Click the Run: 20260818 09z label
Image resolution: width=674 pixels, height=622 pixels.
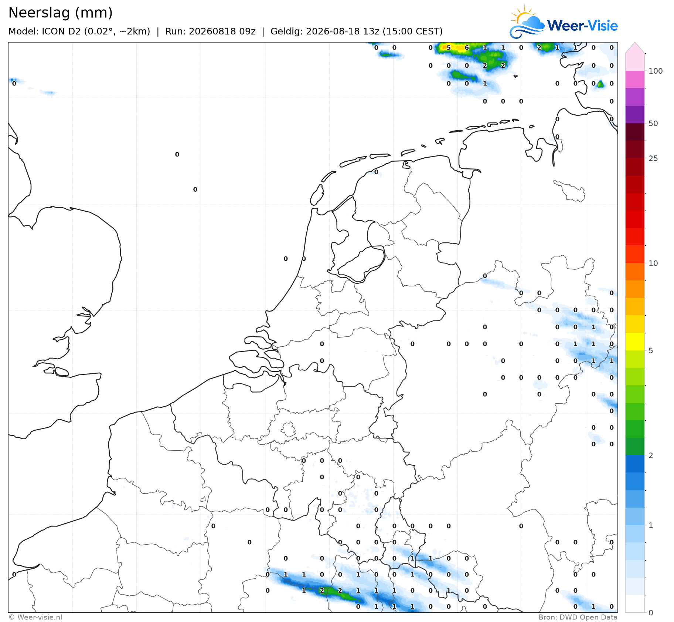pyautogui.click(x=210, y=31)
